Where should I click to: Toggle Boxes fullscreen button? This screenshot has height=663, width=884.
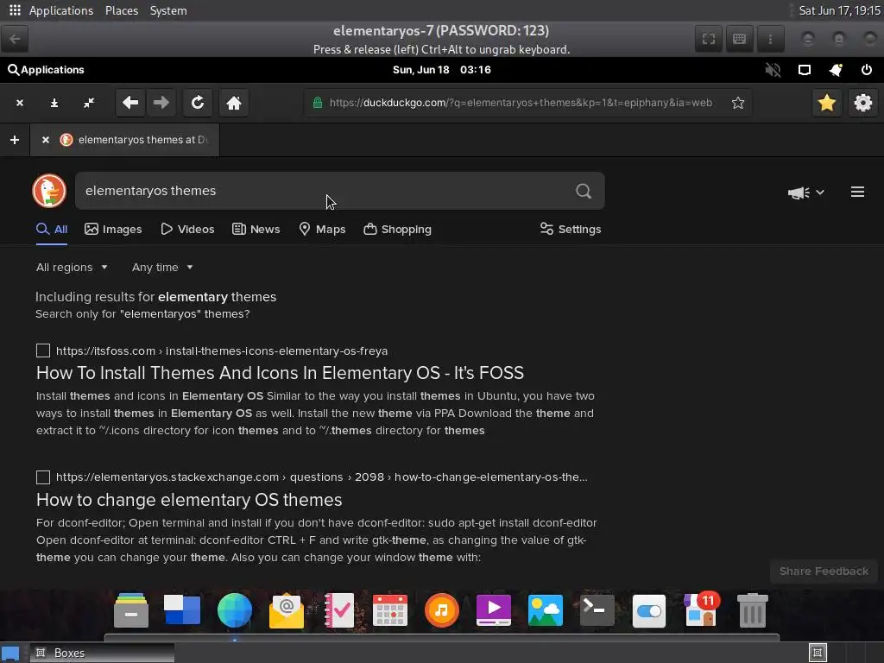click(709, 39)
